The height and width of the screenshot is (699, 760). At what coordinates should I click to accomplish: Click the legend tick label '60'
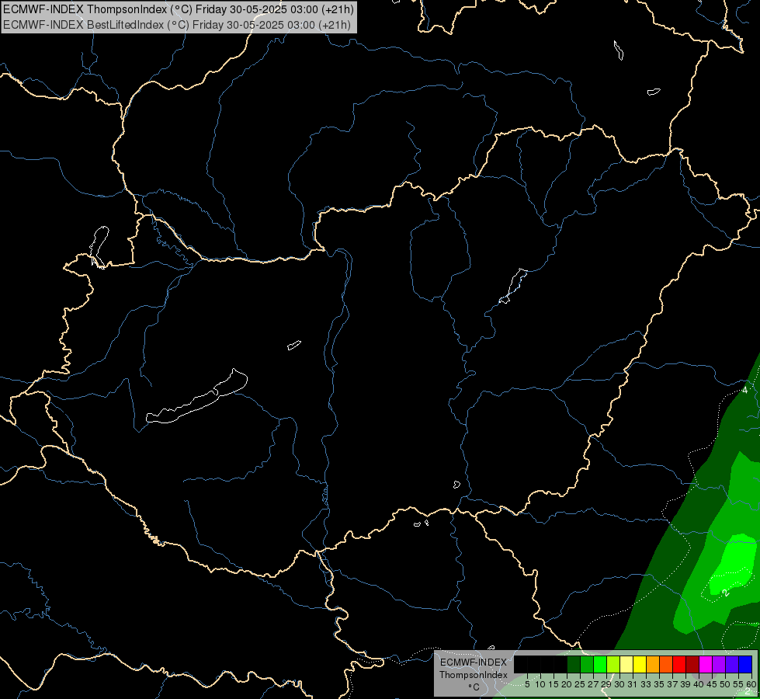751,684
